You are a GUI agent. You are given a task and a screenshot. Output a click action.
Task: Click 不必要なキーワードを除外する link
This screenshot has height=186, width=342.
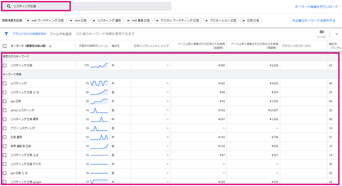(x=314, y=21)
